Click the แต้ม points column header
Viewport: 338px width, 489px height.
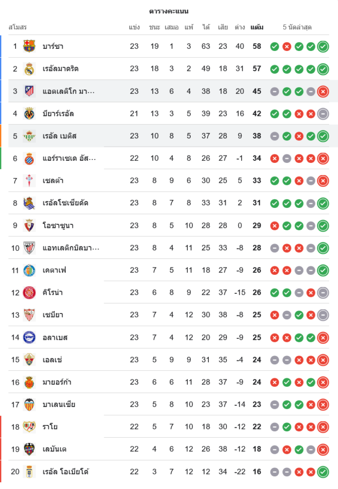click(257, 27)
